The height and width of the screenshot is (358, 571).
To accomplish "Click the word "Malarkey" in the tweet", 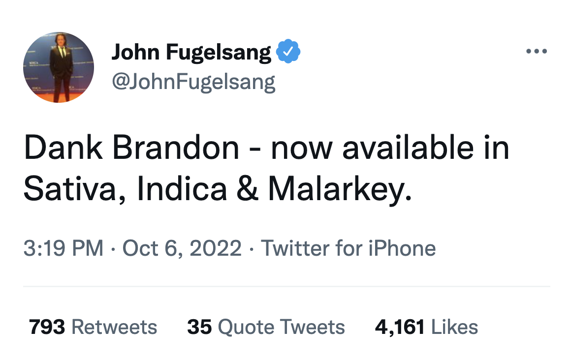I will click(x=339, y=189).
